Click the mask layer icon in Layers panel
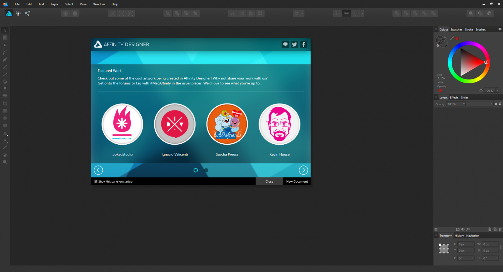The image size is (503, 272). click(x=457, y=229)
